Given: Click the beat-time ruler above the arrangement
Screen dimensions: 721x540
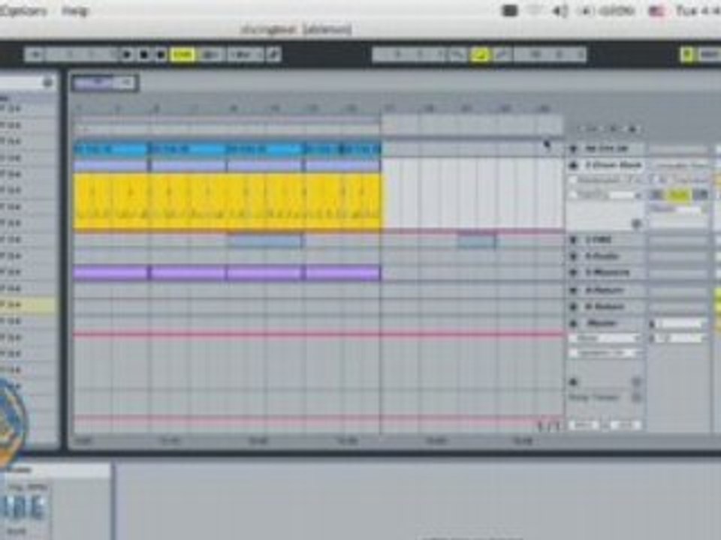Looking at the screenshot, I should [317, 109].
